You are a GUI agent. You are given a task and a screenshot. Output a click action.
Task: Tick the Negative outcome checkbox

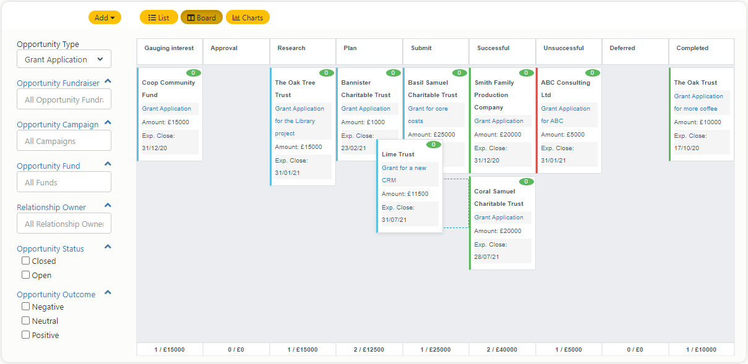pyautogui.click(x=26, y=307)
